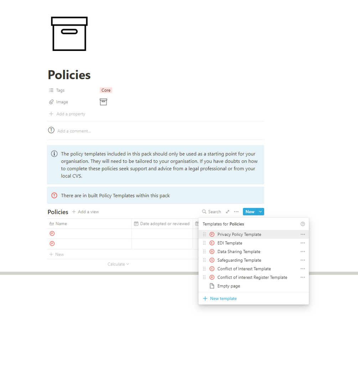Image resolution: width=358 pixels, height=388 pixels.
Task: Open ellipsis menu for Conflict of Interest Template
Action: (303, 269)
